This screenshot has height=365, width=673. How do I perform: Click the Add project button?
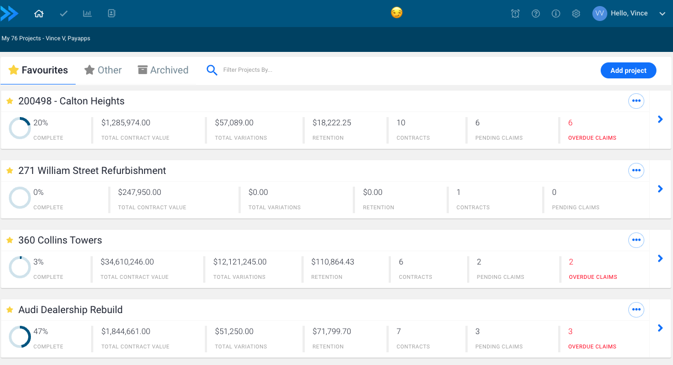pyautogui.click(x=628, y=70)
